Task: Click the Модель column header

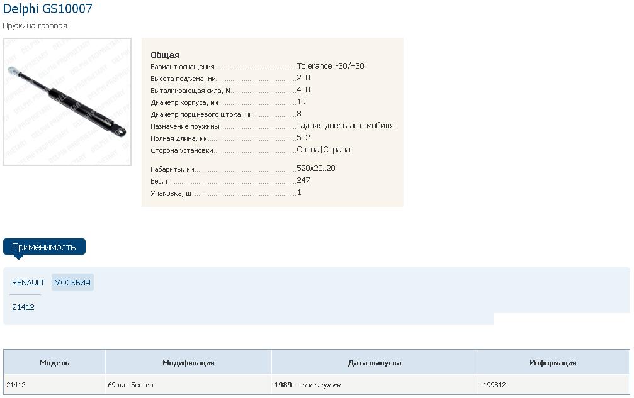Action: [55, 363]
